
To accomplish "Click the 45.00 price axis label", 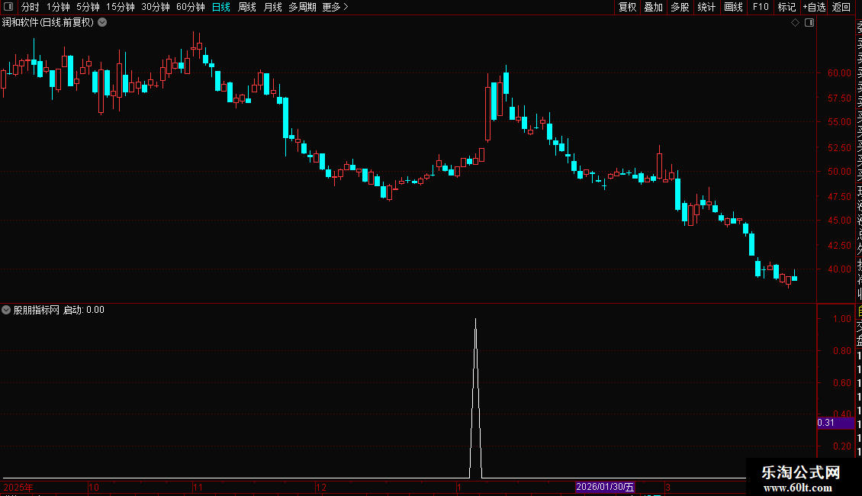I will [x=839, y=221].
